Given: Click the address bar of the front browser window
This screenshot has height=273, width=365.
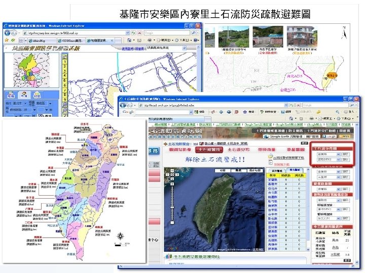Looking at the screenshot, I should 214,105.
